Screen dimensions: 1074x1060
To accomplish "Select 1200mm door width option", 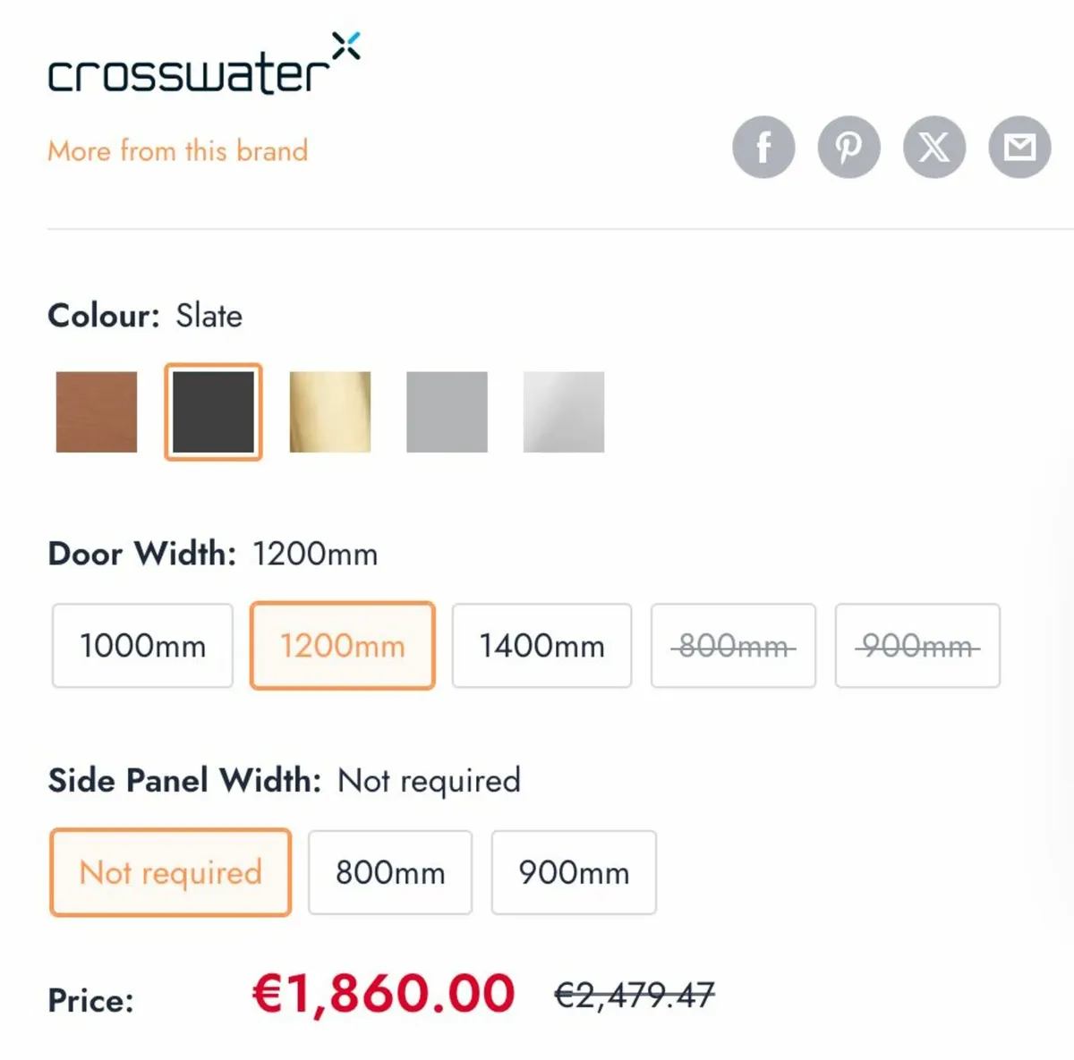I will [342, 646].
